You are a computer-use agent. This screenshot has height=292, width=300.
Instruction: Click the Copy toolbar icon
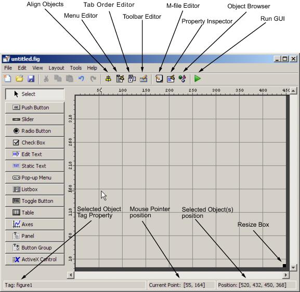tap(58, 78)
